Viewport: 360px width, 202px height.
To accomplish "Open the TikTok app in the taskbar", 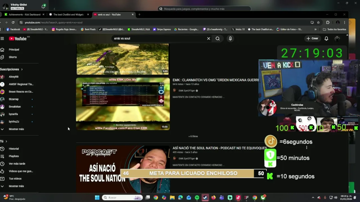I will click(238, 198).
